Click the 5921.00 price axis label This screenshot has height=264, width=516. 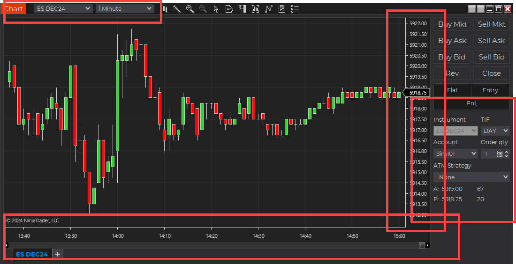coord(417,44)
